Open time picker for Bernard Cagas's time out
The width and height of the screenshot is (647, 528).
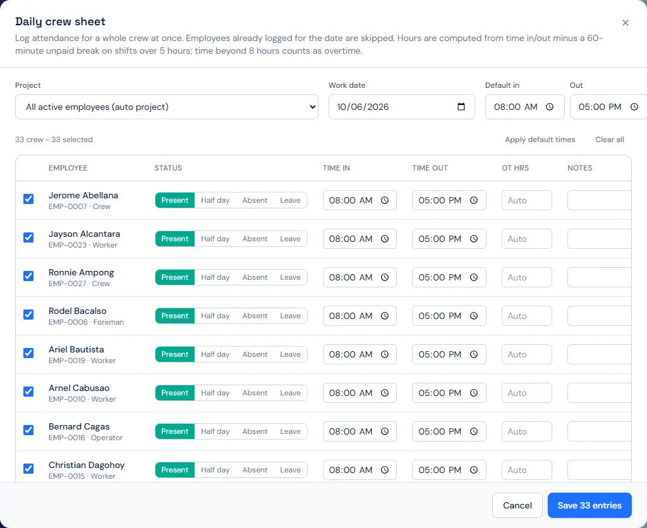(x=474, y=431)
